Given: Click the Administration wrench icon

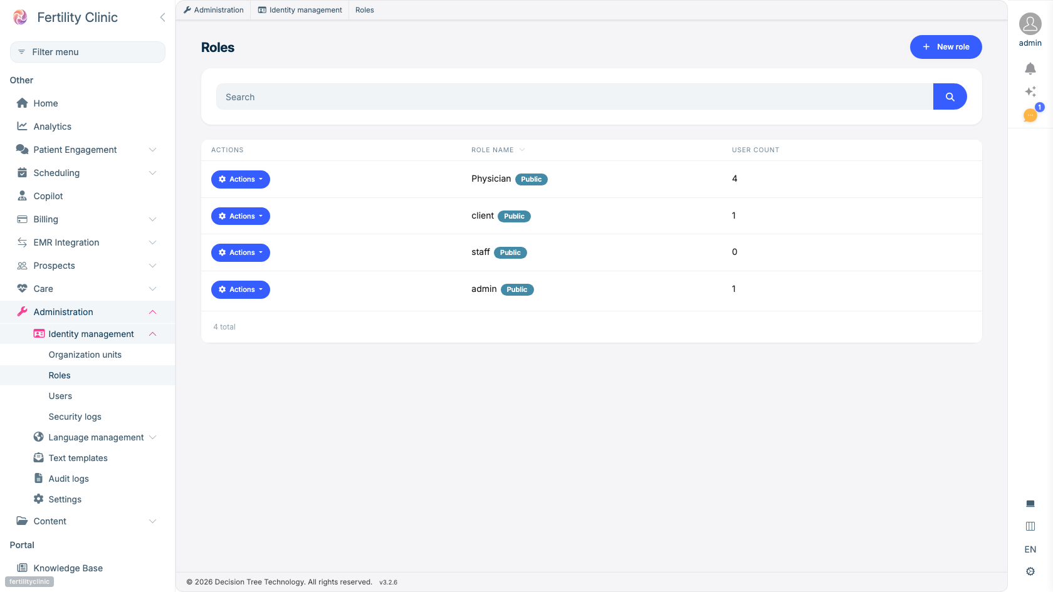Looking at the screenshot, I should click(x=23, y=312).
